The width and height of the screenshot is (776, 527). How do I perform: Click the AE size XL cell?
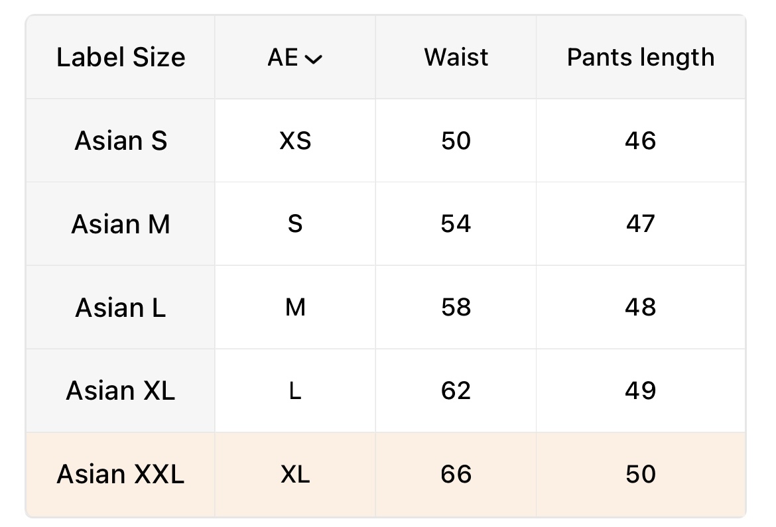click(x=295, y=475)
